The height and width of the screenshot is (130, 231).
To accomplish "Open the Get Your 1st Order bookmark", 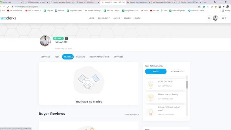I will 15,10.
